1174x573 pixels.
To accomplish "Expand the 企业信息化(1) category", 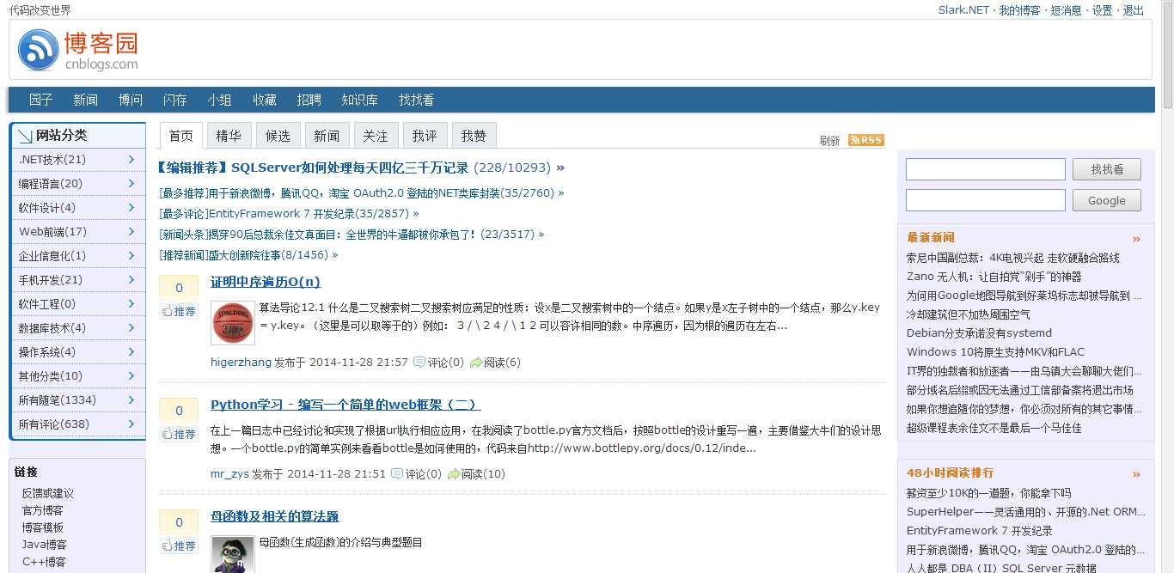I will (x=77, y=256).
